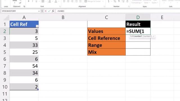Apply Percent Style number format
Viewport: 180px width, 101px height.
tap(115, 1)
